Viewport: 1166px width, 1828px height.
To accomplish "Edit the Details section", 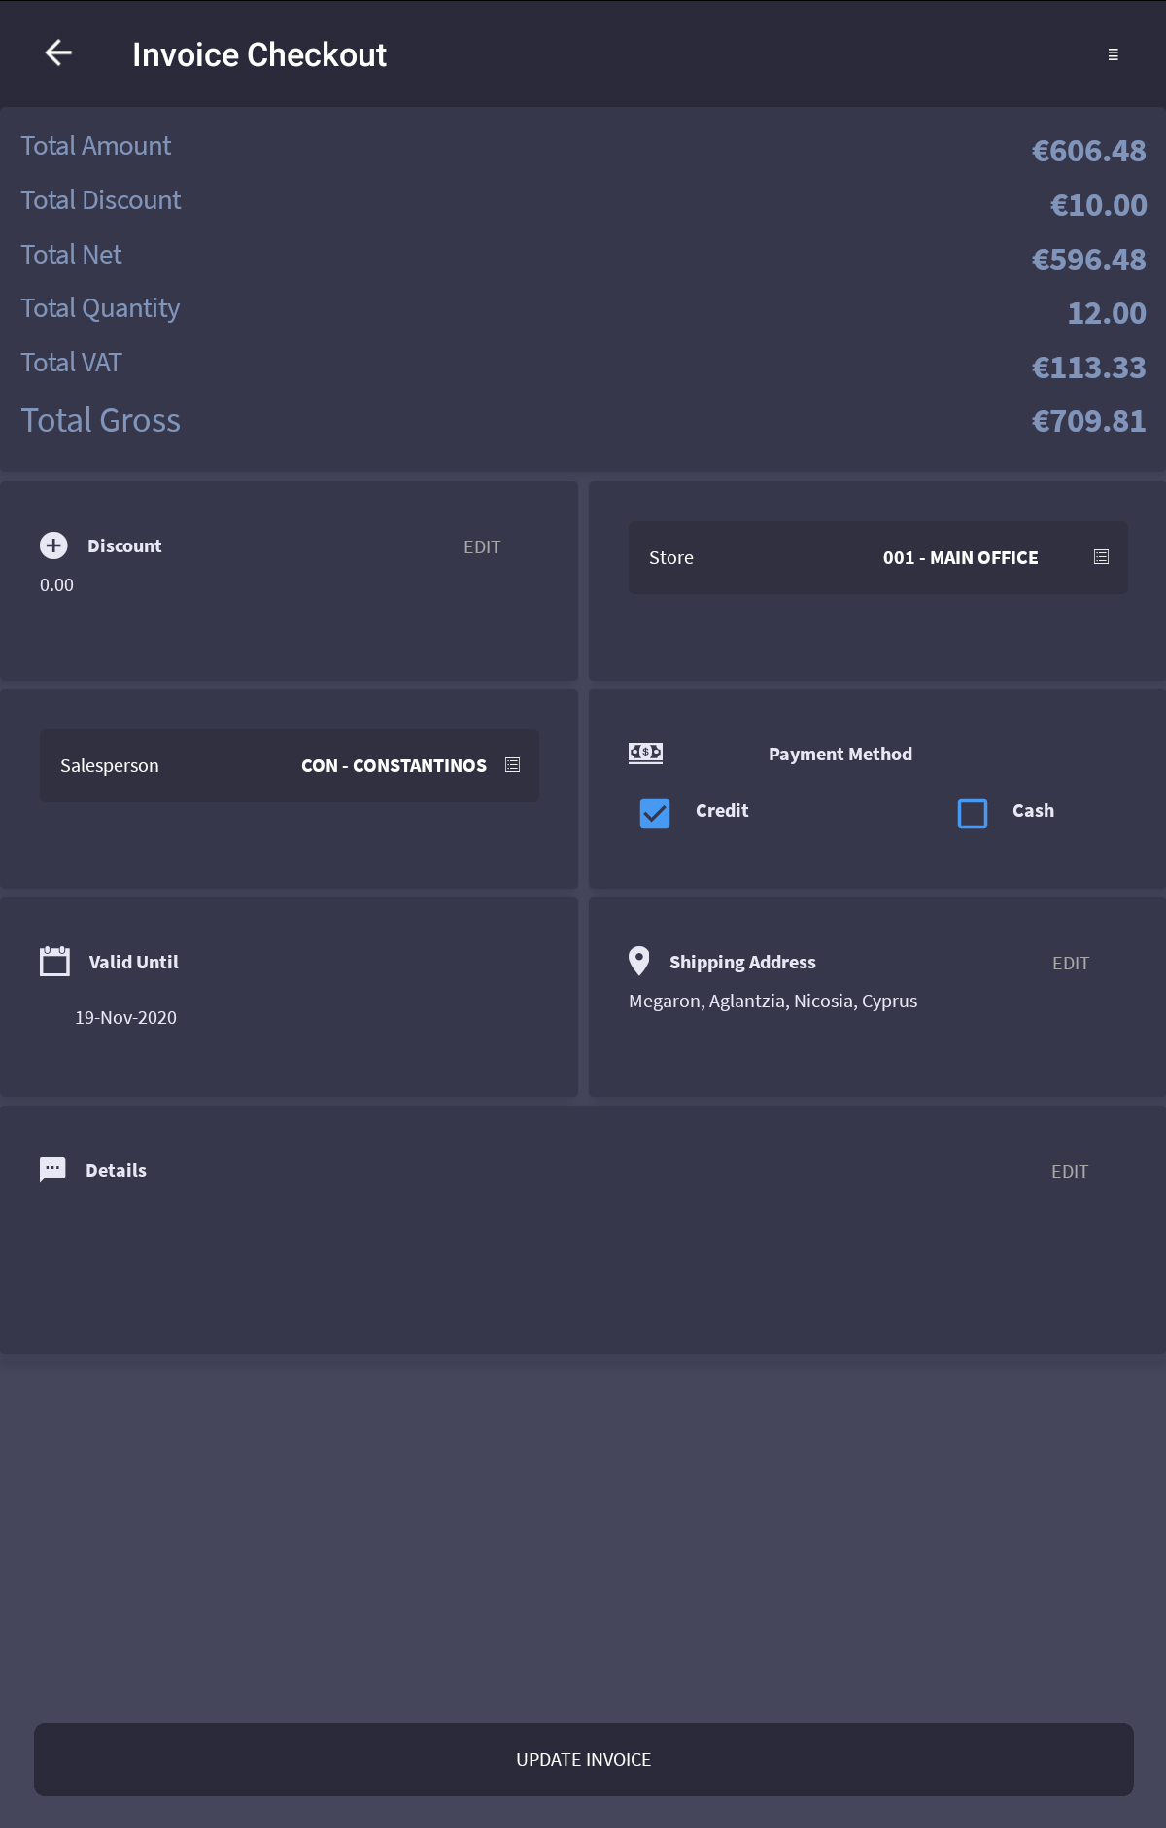I will click(1069, 1172).
